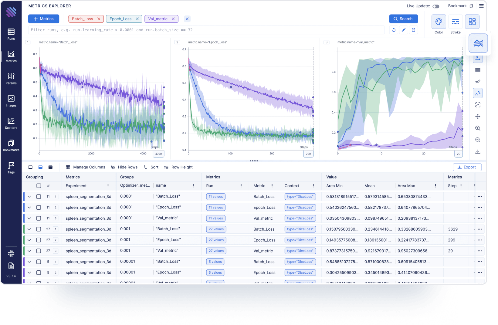498x325 pixels.
Task: Remove the Epoch_Loss metric chip
Action: 137,19
